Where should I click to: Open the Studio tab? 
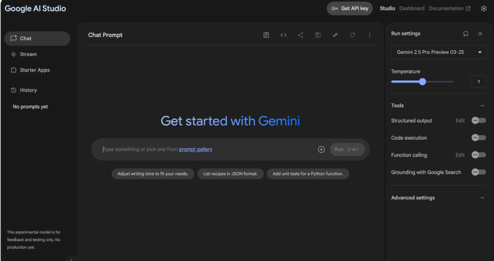click(x=387, y=8)
